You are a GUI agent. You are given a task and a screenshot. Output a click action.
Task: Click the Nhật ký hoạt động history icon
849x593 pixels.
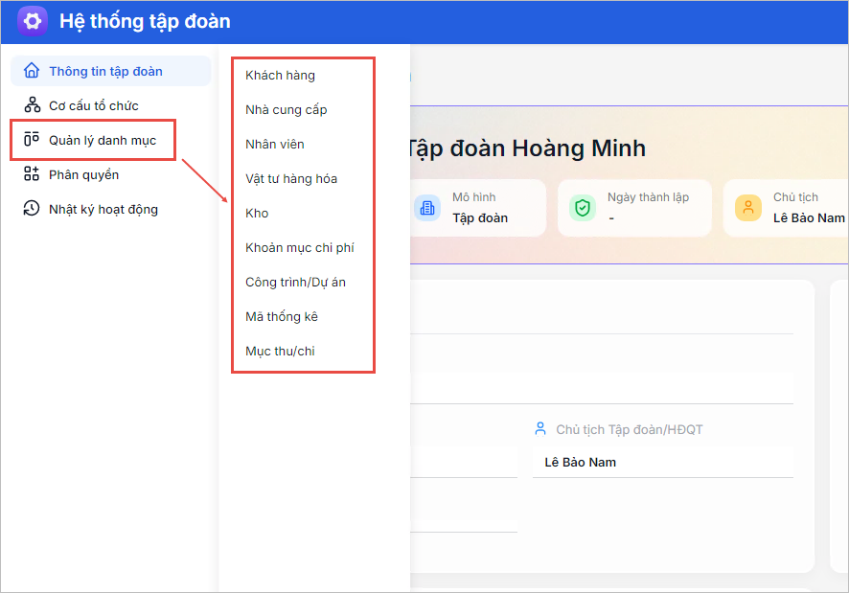(x=32, y=209)
